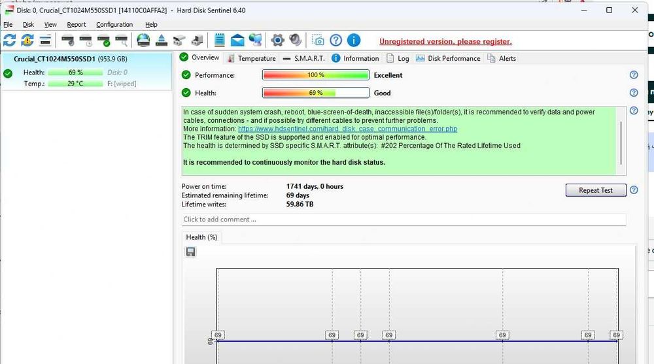Image resolution: width=654 pixels, height=364 pixels.
Task: Switch to the Alerts tab
Action: pyautogui.click(x=502, y=58)
